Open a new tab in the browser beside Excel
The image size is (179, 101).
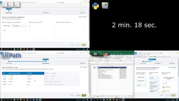(x=148, y=55)
